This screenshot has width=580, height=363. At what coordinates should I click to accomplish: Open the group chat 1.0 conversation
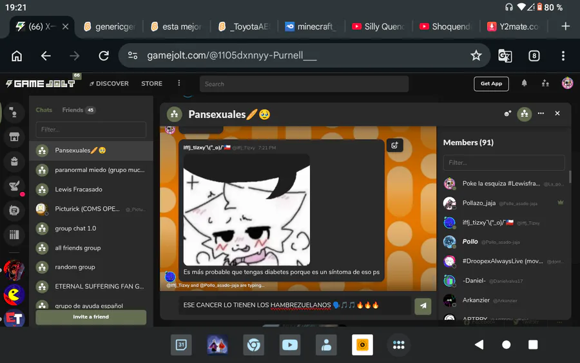91,229
